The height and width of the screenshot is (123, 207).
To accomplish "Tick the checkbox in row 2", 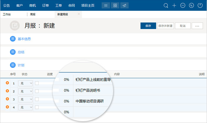I will click(37, 91).
